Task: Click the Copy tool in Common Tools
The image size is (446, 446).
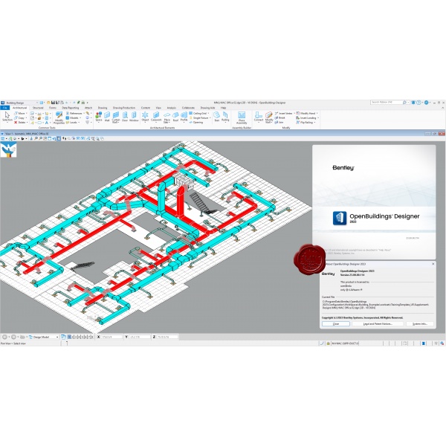Action: [x=19, y=117]
